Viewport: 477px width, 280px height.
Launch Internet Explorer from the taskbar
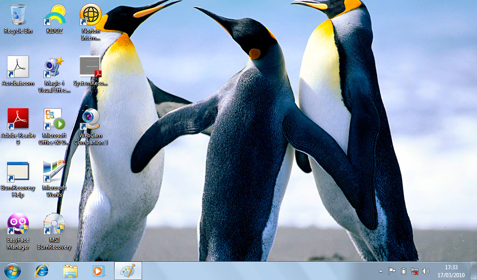pyautogui.click(x=42, y=271)
